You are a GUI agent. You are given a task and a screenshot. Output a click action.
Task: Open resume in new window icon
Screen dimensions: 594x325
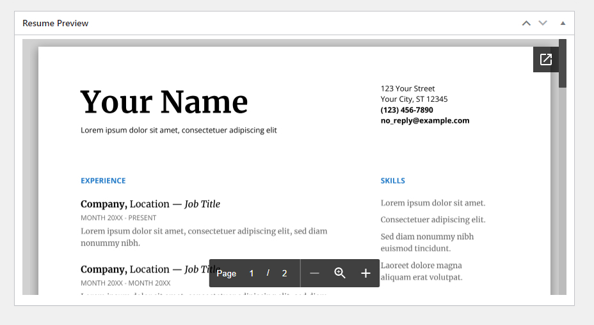click(x=546, y=59)
